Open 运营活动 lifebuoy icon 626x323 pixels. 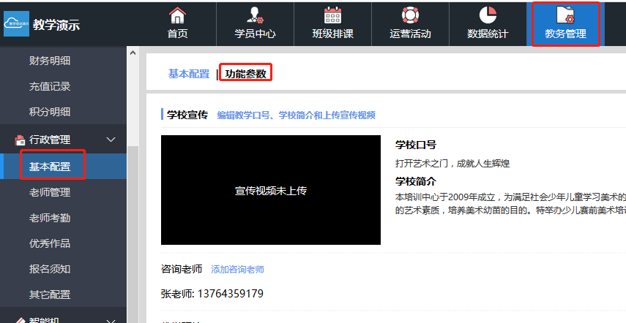[410, 15]
